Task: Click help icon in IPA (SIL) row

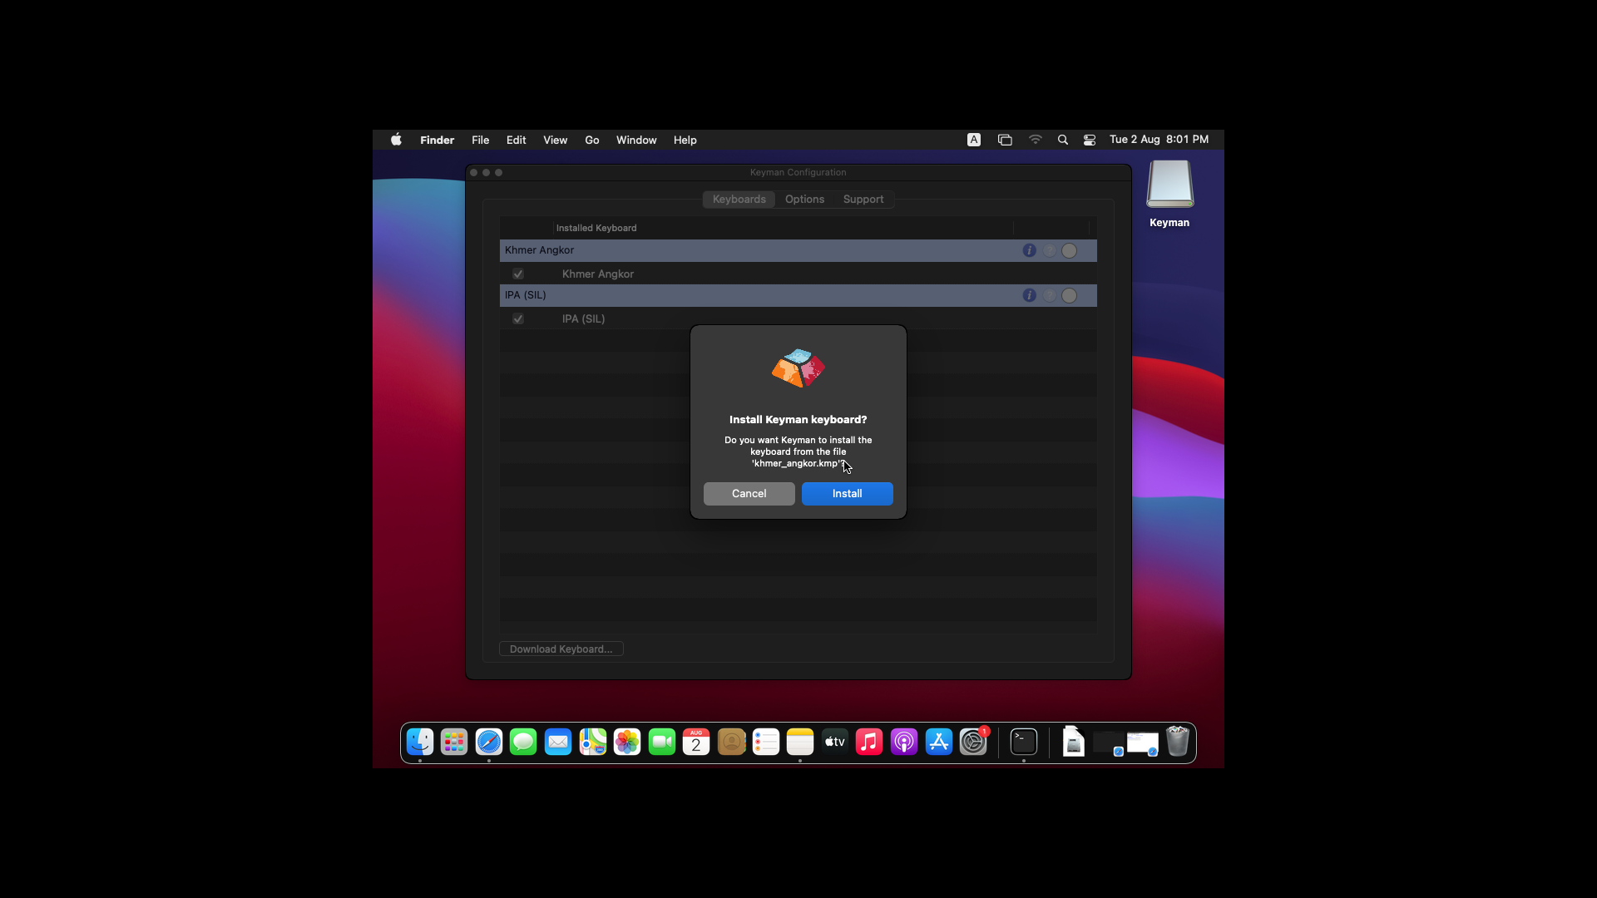Action: coord(1050,295)
